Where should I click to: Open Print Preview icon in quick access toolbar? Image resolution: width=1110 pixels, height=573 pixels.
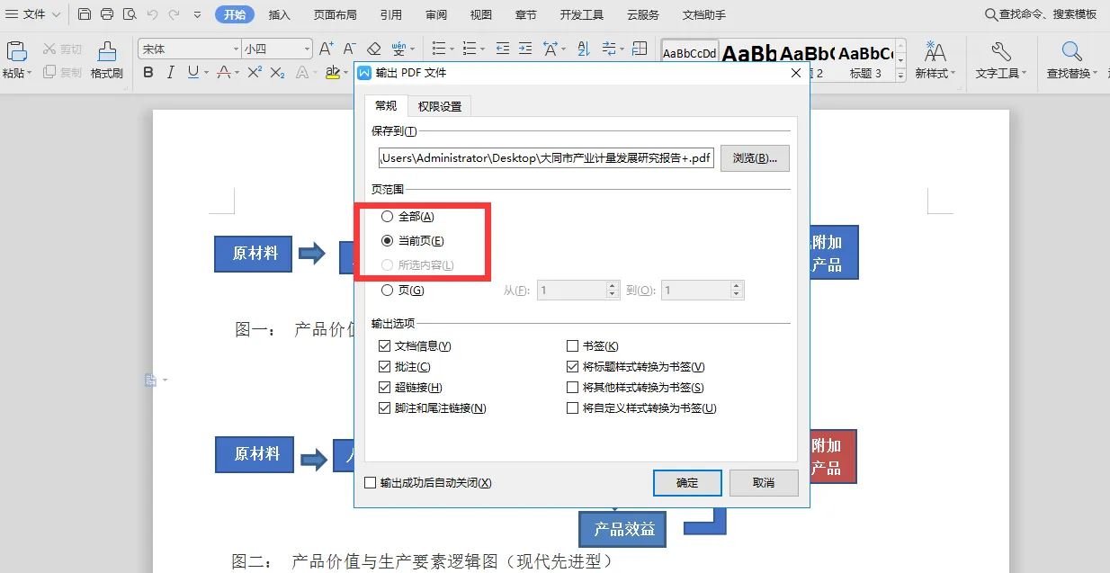click(130, 14)
